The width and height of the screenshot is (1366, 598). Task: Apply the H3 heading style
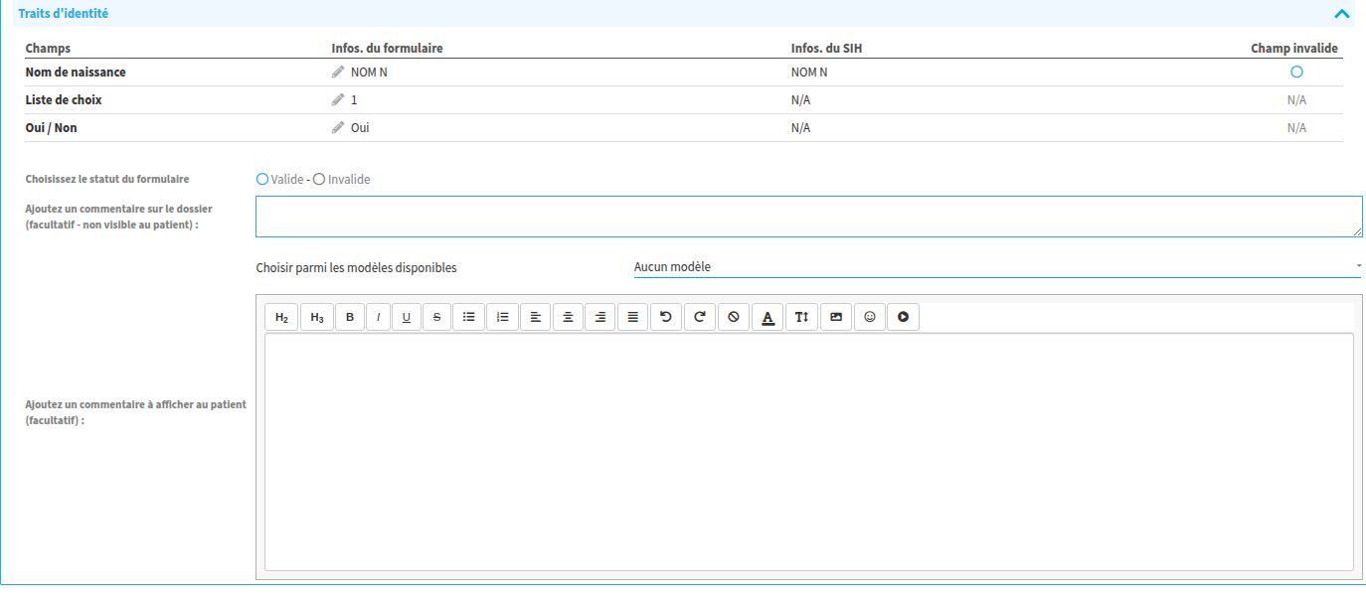pyautogui.click(x=316, y=317)
